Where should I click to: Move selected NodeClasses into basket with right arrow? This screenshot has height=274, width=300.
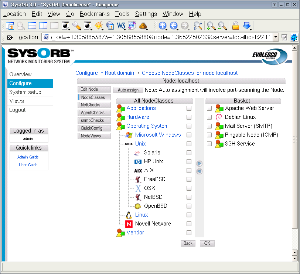pyautogui.click(x=199, y=164)
